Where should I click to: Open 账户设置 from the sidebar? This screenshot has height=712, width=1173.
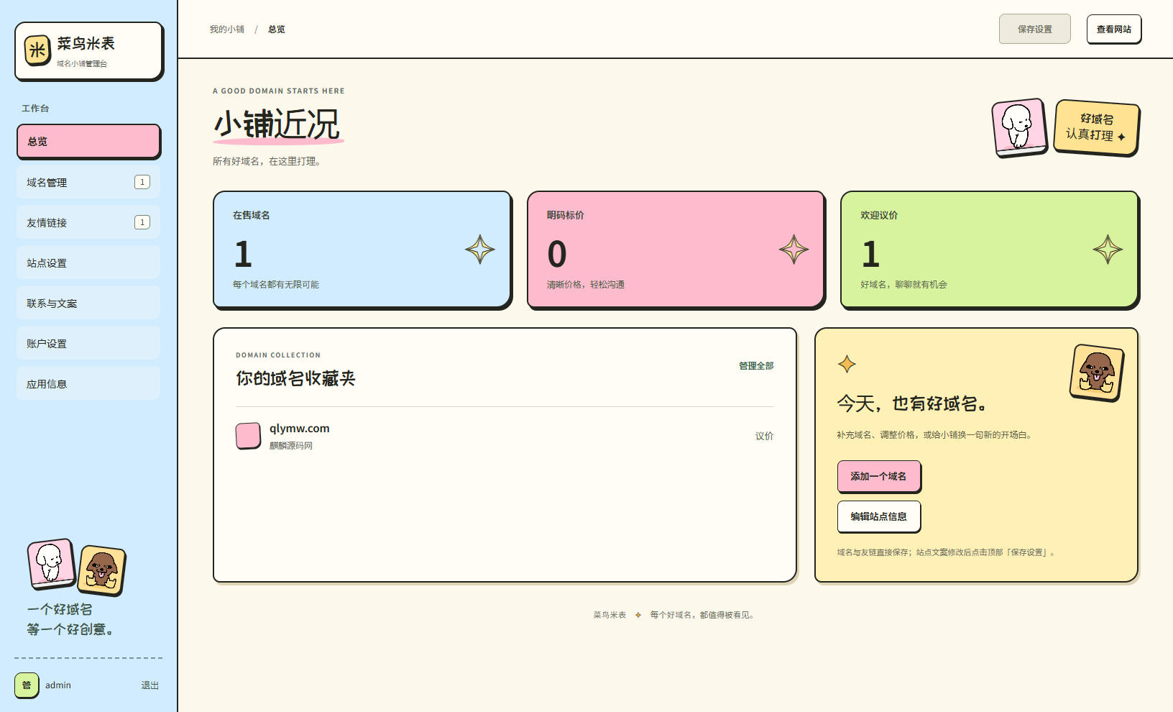88,343
